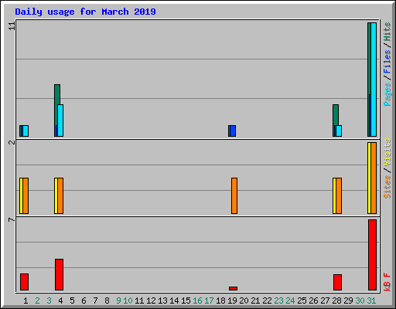This screenshot has height=309, width=396.
Task: Click the '11' top axis value
Action: coord(12,26)
